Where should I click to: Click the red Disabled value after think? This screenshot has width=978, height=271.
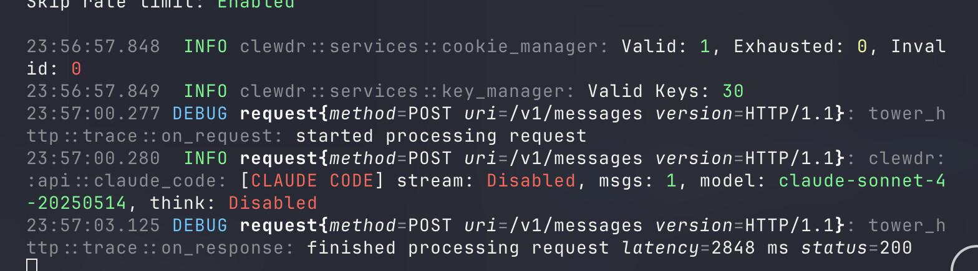point(273,203)
